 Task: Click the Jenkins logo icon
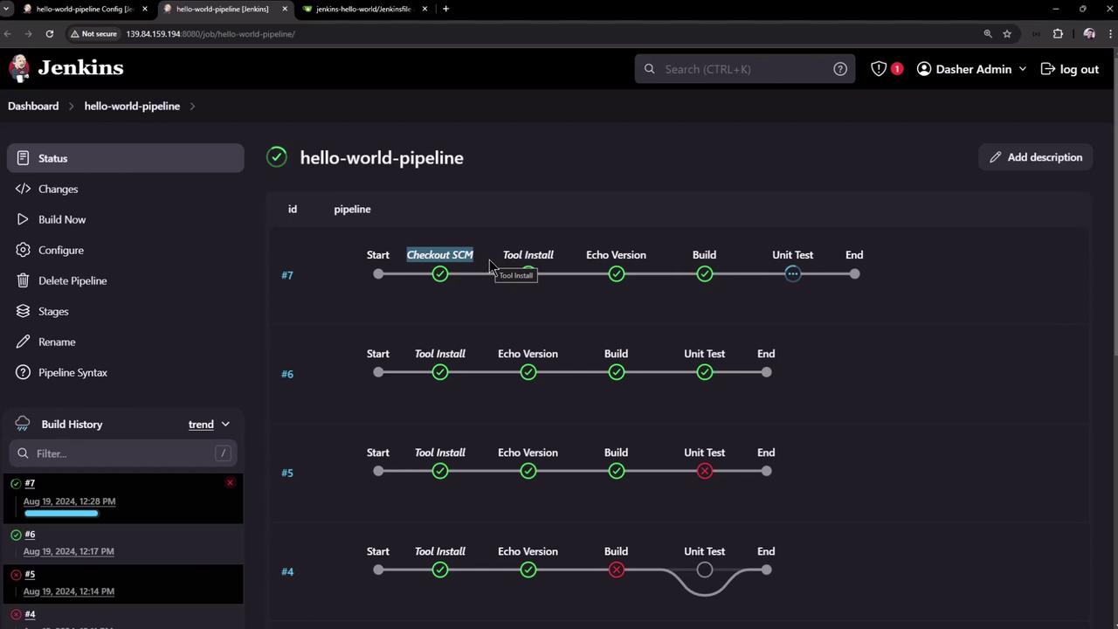tap(19, 68)
